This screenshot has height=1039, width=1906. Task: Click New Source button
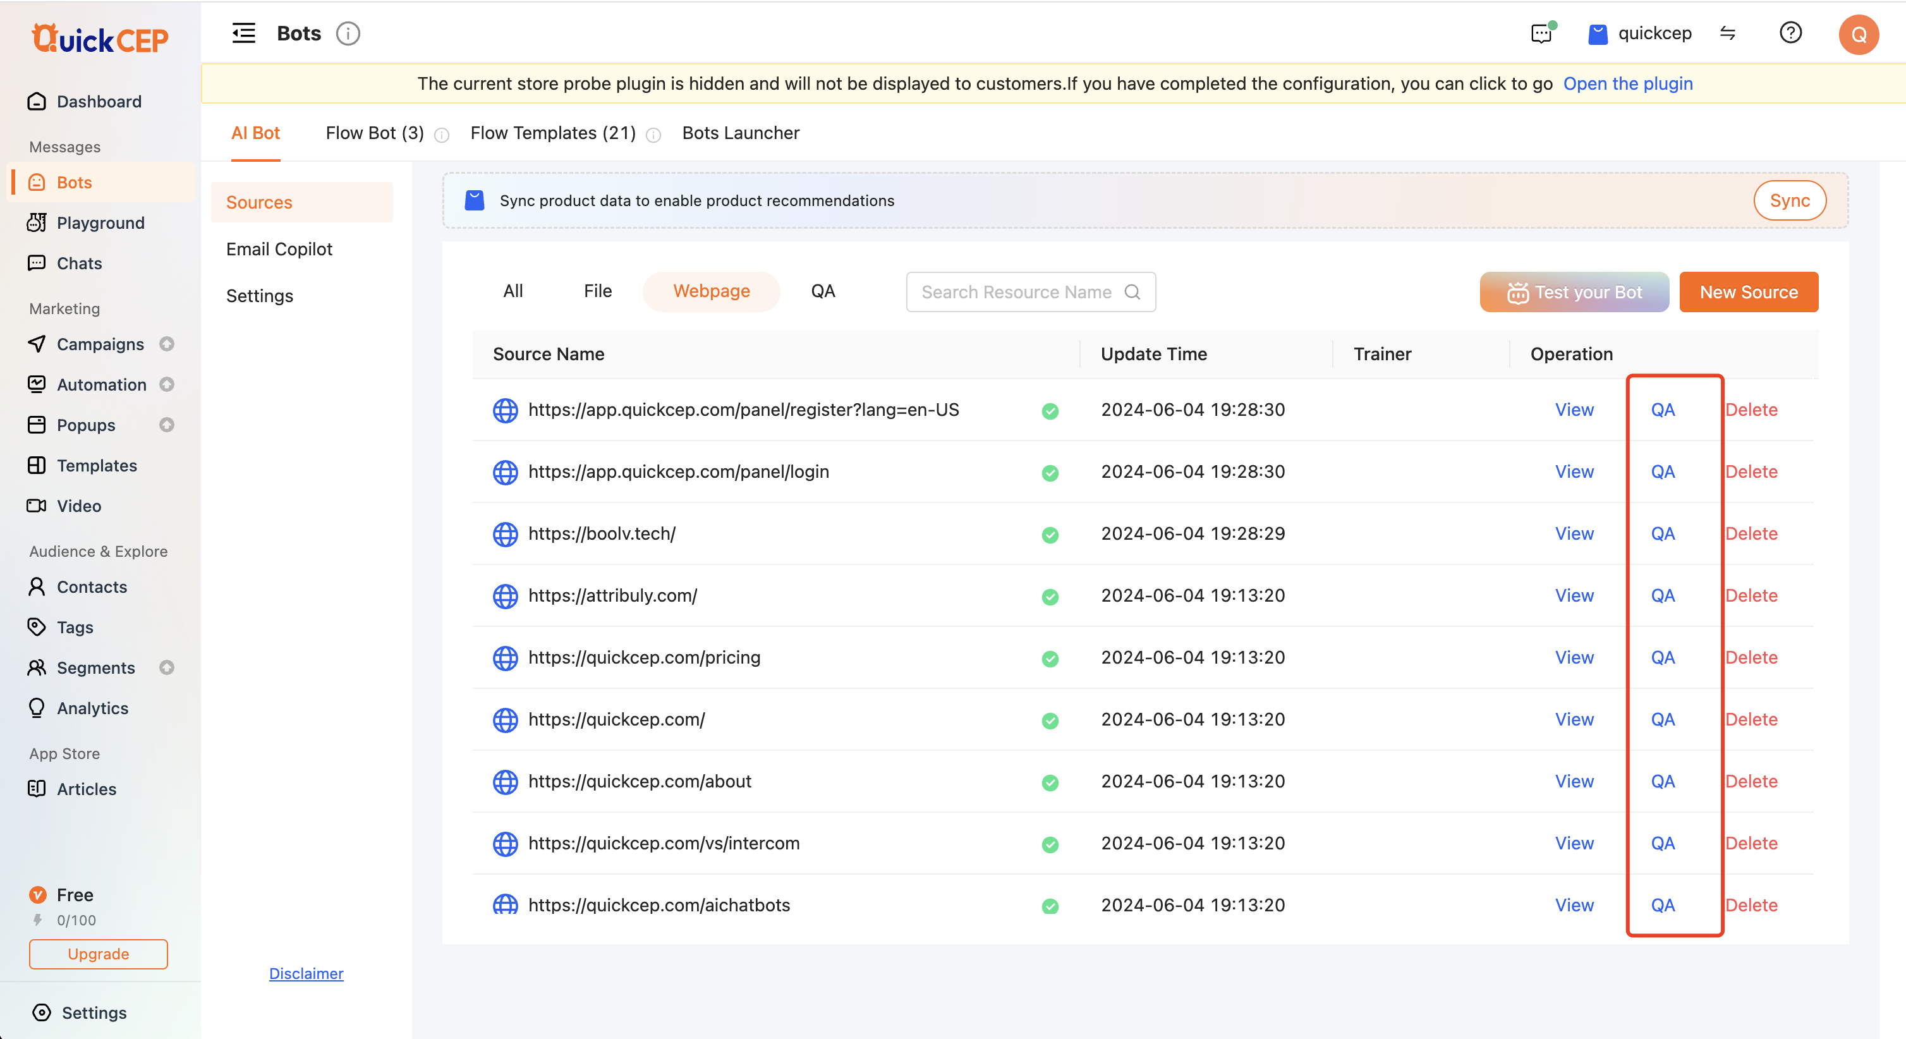(1749, 291)
